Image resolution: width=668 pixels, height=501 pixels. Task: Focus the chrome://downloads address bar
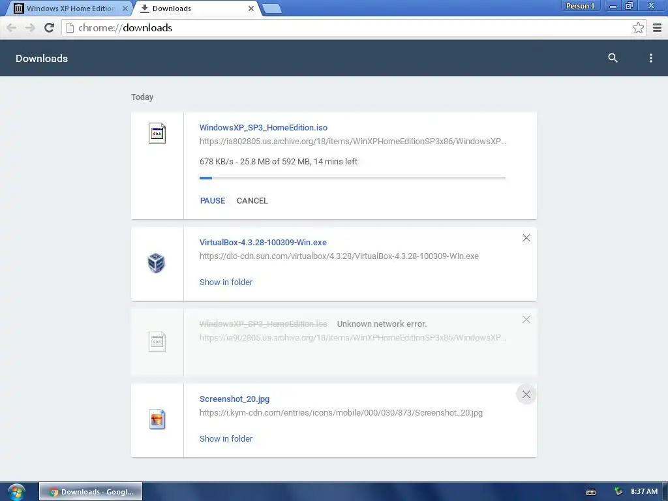pyautogui.click(x=354, y=27)
